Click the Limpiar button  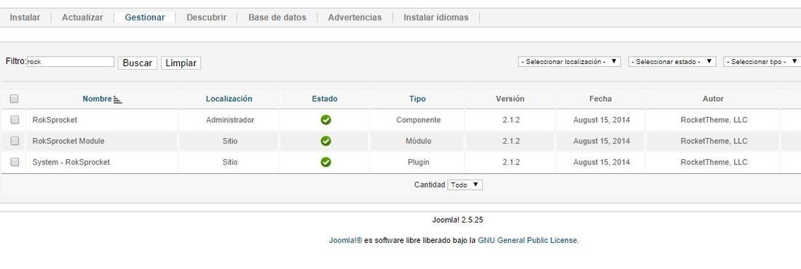click(181, 63)
